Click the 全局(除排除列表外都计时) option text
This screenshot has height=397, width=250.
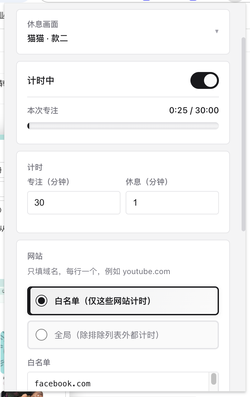click(107, 335)
